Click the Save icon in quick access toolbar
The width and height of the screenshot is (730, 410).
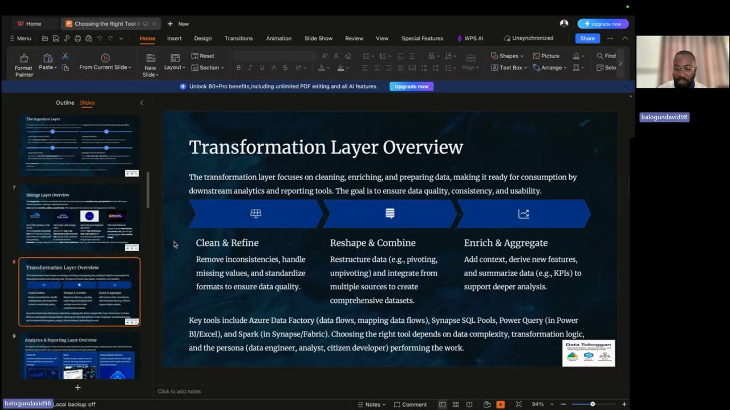pos(56,38)
